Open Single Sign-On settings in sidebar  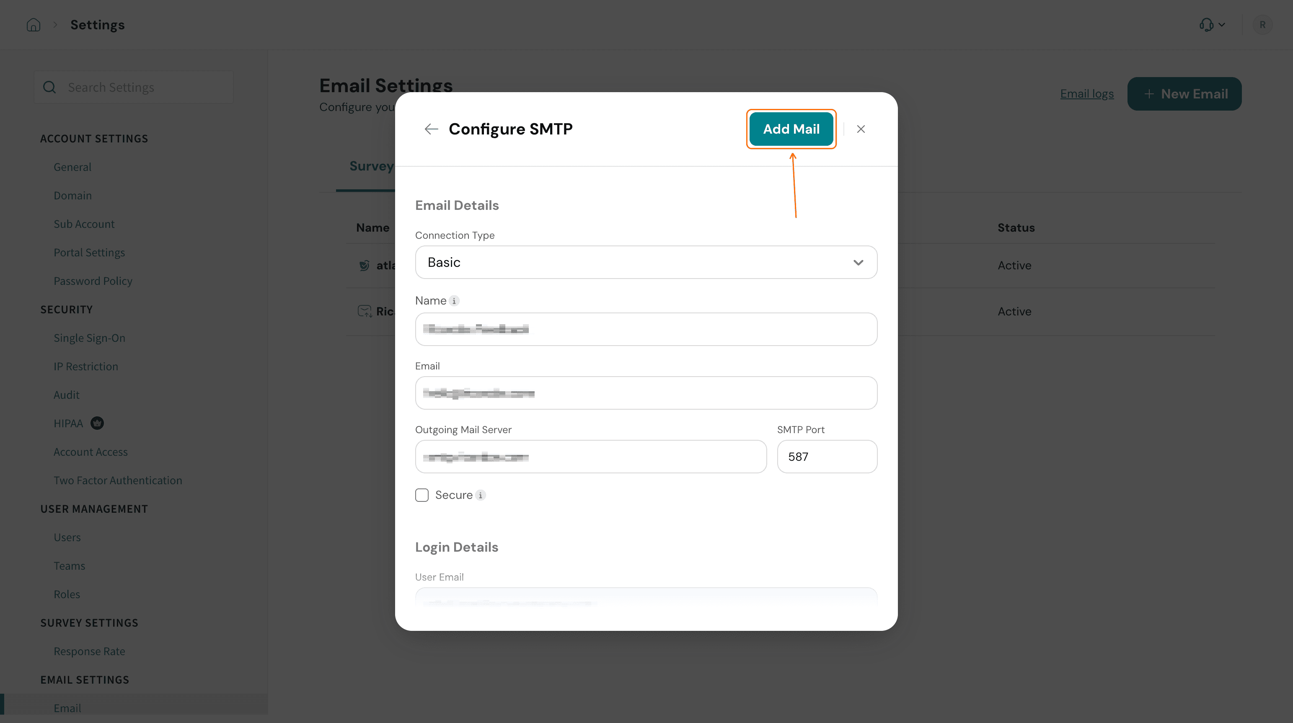click(89, 338)
